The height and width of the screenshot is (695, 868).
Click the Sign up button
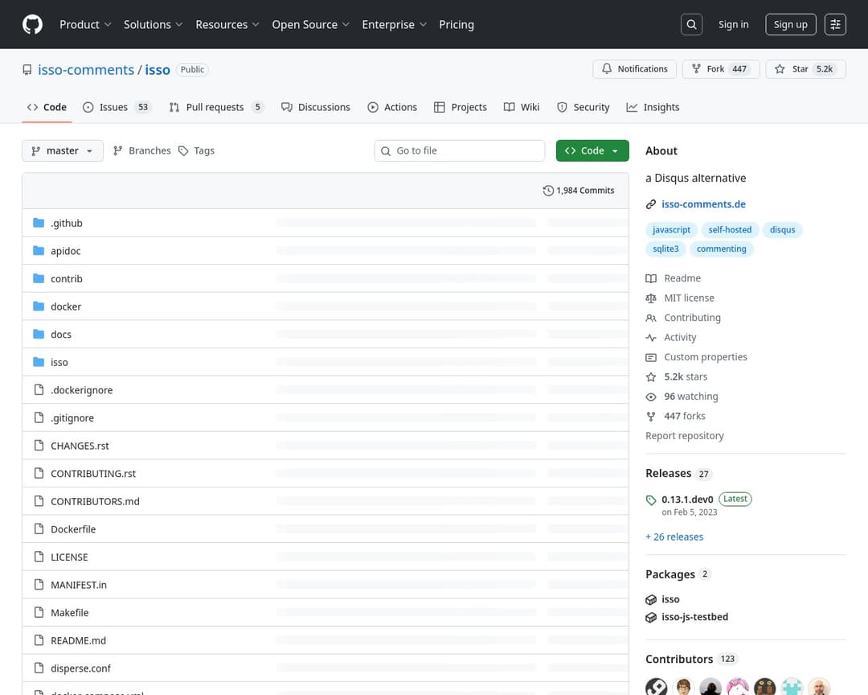[x=790, y=24]
